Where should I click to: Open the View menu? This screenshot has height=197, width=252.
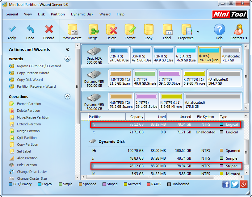point(28,14)
